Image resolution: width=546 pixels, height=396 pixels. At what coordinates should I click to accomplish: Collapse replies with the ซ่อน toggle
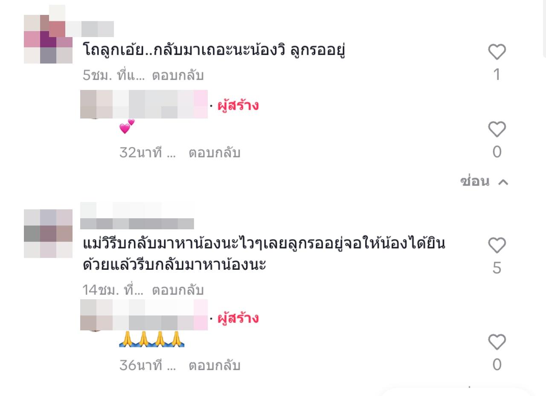pyautogui.click(x=485, y=181)
